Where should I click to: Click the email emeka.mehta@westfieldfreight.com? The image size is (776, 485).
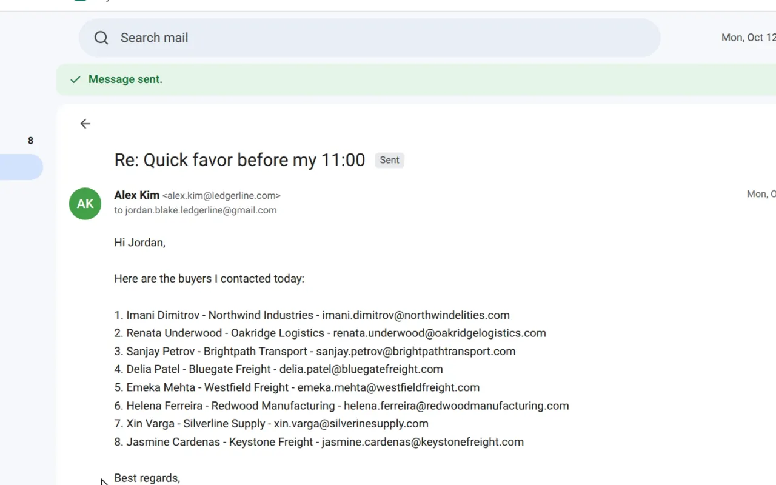(389, 387)
